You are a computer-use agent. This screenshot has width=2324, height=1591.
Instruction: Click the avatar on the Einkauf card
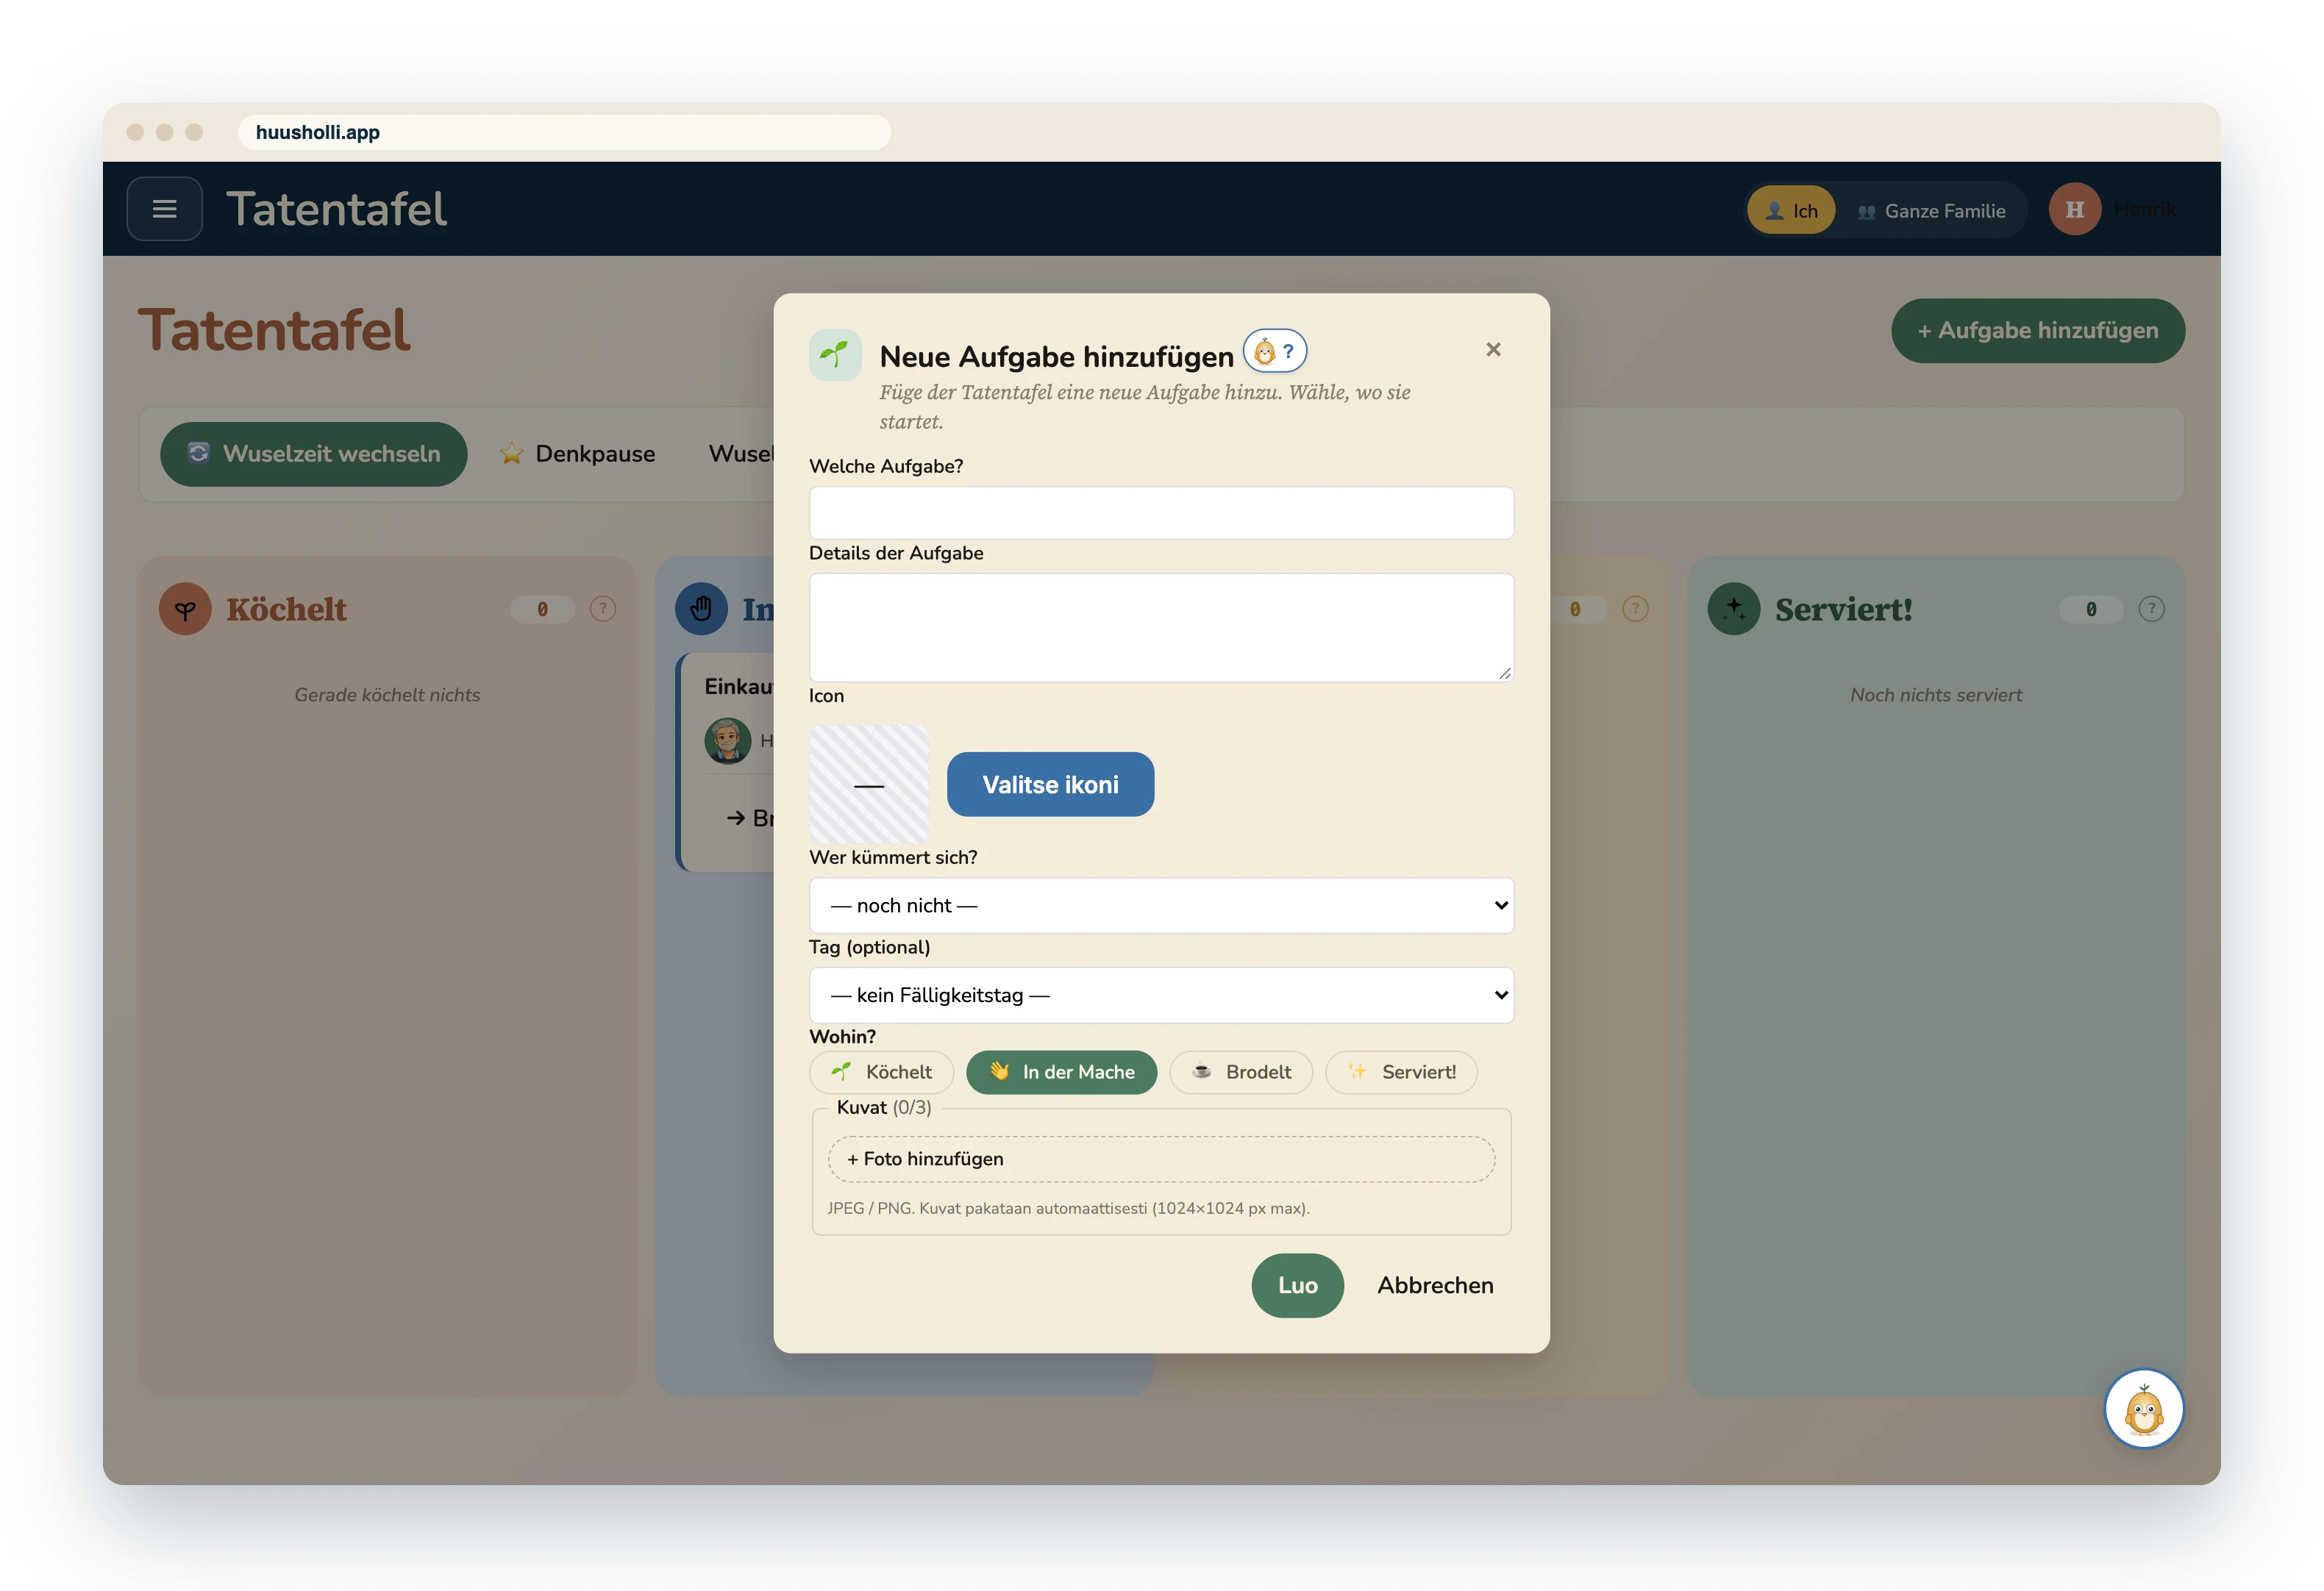click(728, 741)
